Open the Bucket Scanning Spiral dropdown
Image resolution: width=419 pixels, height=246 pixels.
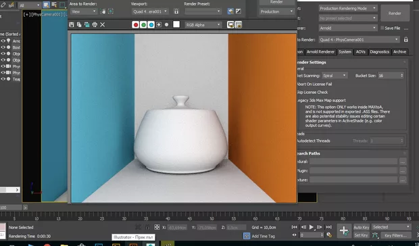335,76
